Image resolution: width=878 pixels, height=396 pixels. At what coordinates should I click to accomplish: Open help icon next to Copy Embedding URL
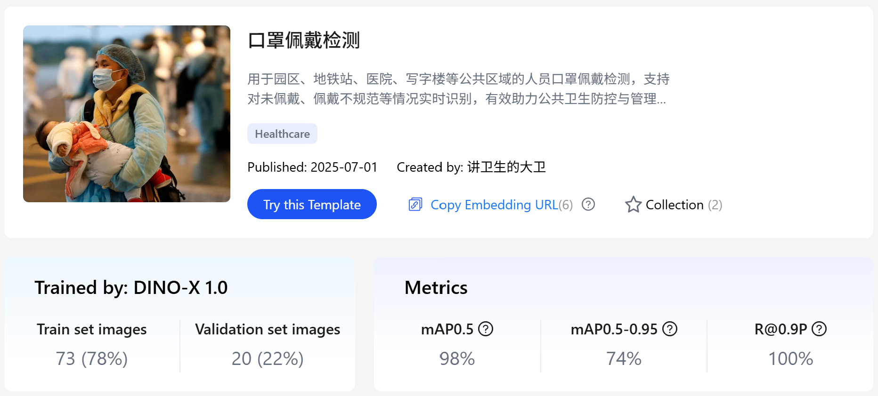tap(588, 204)
